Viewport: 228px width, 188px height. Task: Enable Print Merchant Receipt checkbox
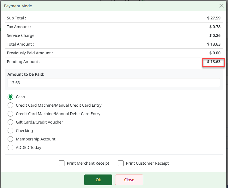(x=62, y=163)
